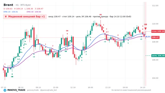Click the 13.10 date axis label
The image size is (165, 93).
coord(108,87)
